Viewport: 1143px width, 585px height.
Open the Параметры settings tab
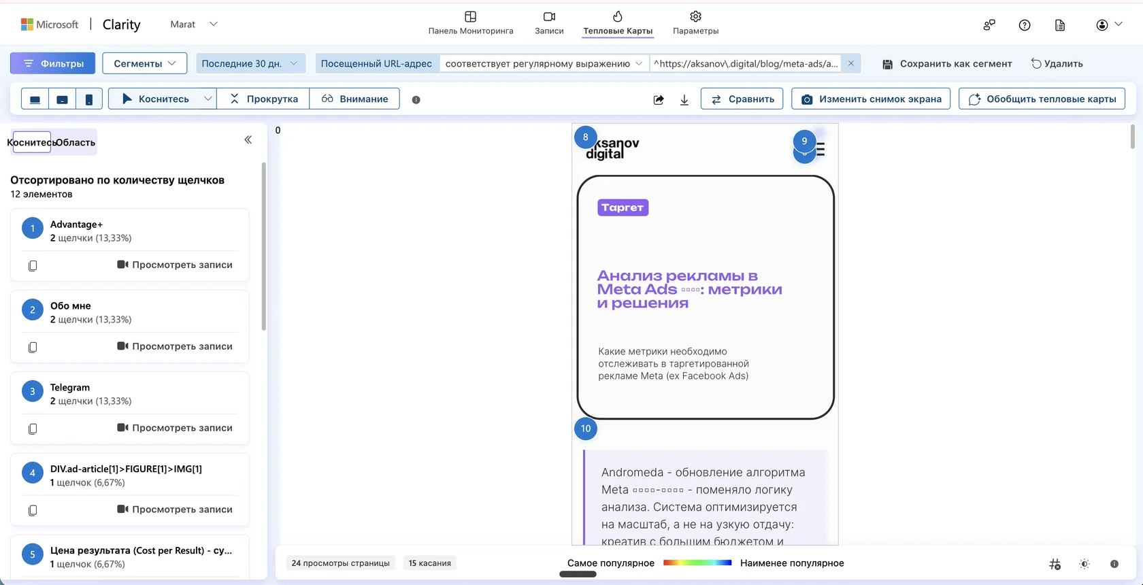(695, 22)
